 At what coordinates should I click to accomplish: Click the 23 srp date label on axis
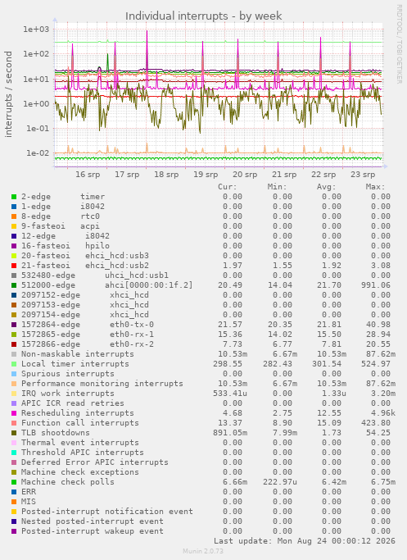[x=363, y=175]
